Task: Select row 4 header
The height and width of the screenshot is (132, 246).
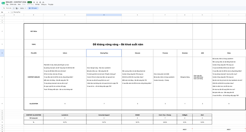Action: point(2,31)
